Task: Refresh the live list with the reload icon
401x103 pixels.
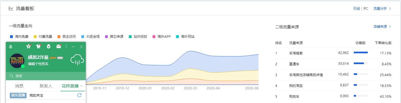Action: pyautogui.click(x=79, y=95)
